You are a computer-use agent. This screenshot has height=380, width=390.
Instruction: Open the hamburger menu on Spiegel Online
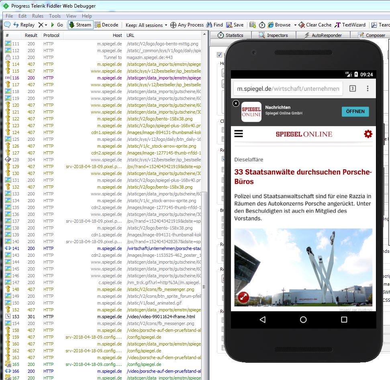[x=239, y=134]
